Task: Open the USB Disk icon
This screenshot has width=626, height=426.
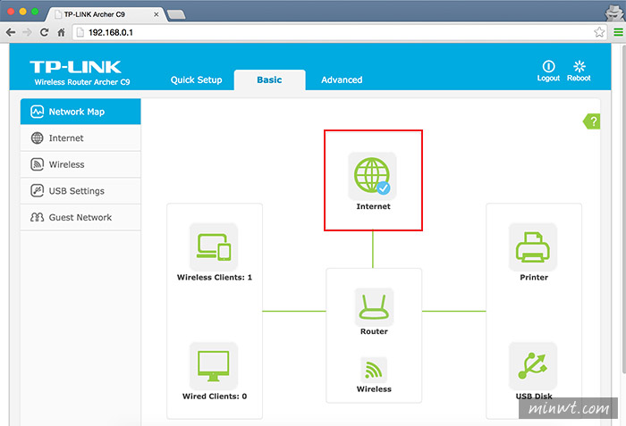Action: (x=533, y=366)
